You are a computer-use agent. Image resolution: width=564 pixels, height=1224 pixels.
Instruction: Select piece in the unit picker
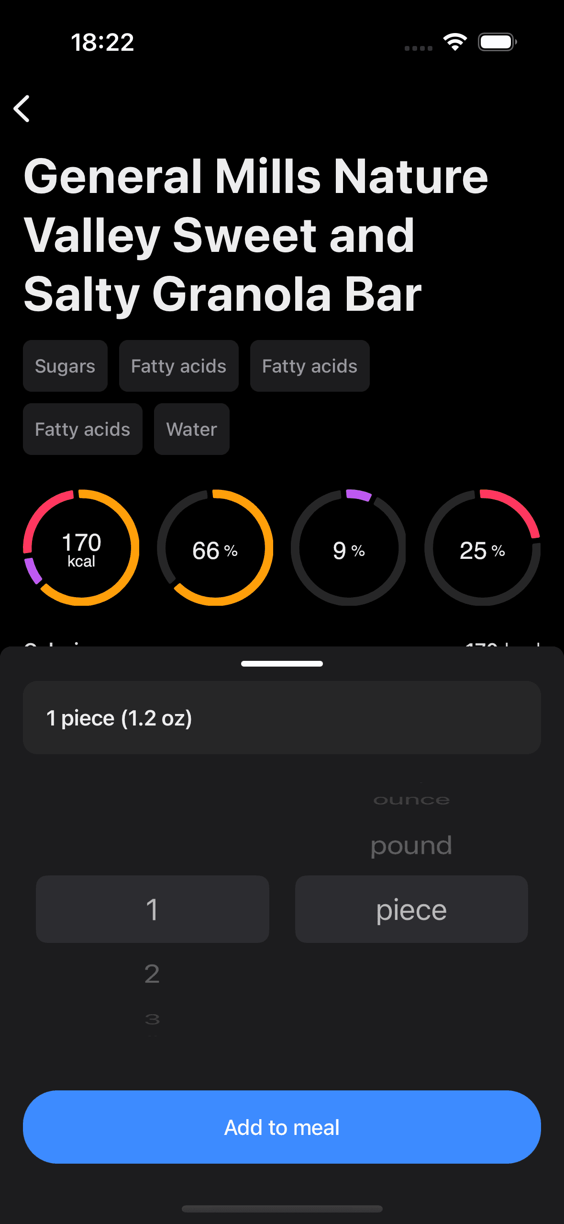tap(411, 909)
